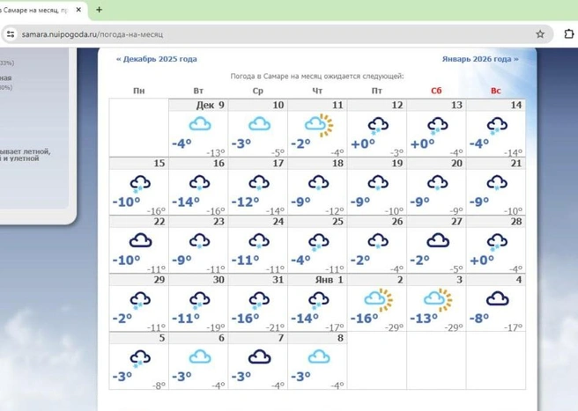Click the cloud icon for December 9
Viewport: 578px width, 411px height.
coord(200,124)
